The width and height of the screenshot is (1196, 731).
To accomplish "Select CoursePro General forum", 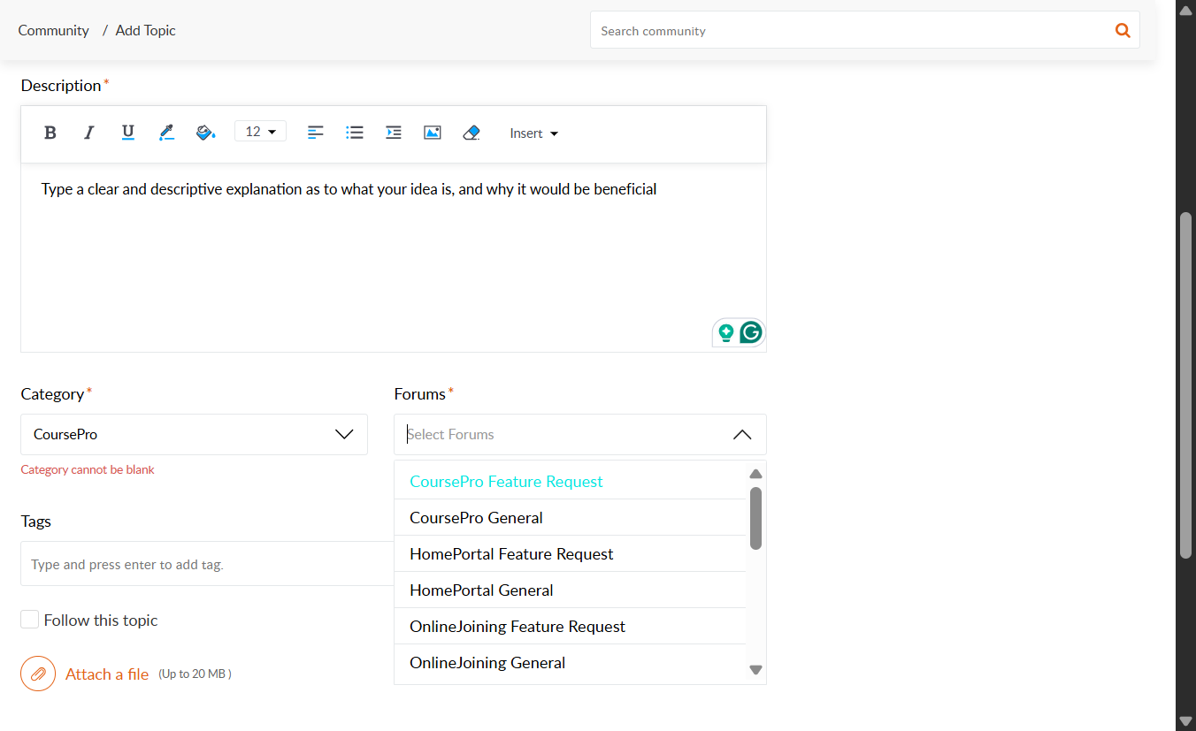I will [x=571, y=517].
